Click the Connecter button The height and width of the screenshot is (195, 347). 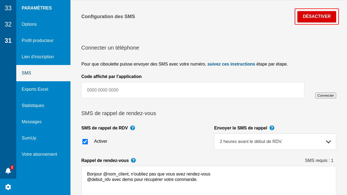(326, 95)
